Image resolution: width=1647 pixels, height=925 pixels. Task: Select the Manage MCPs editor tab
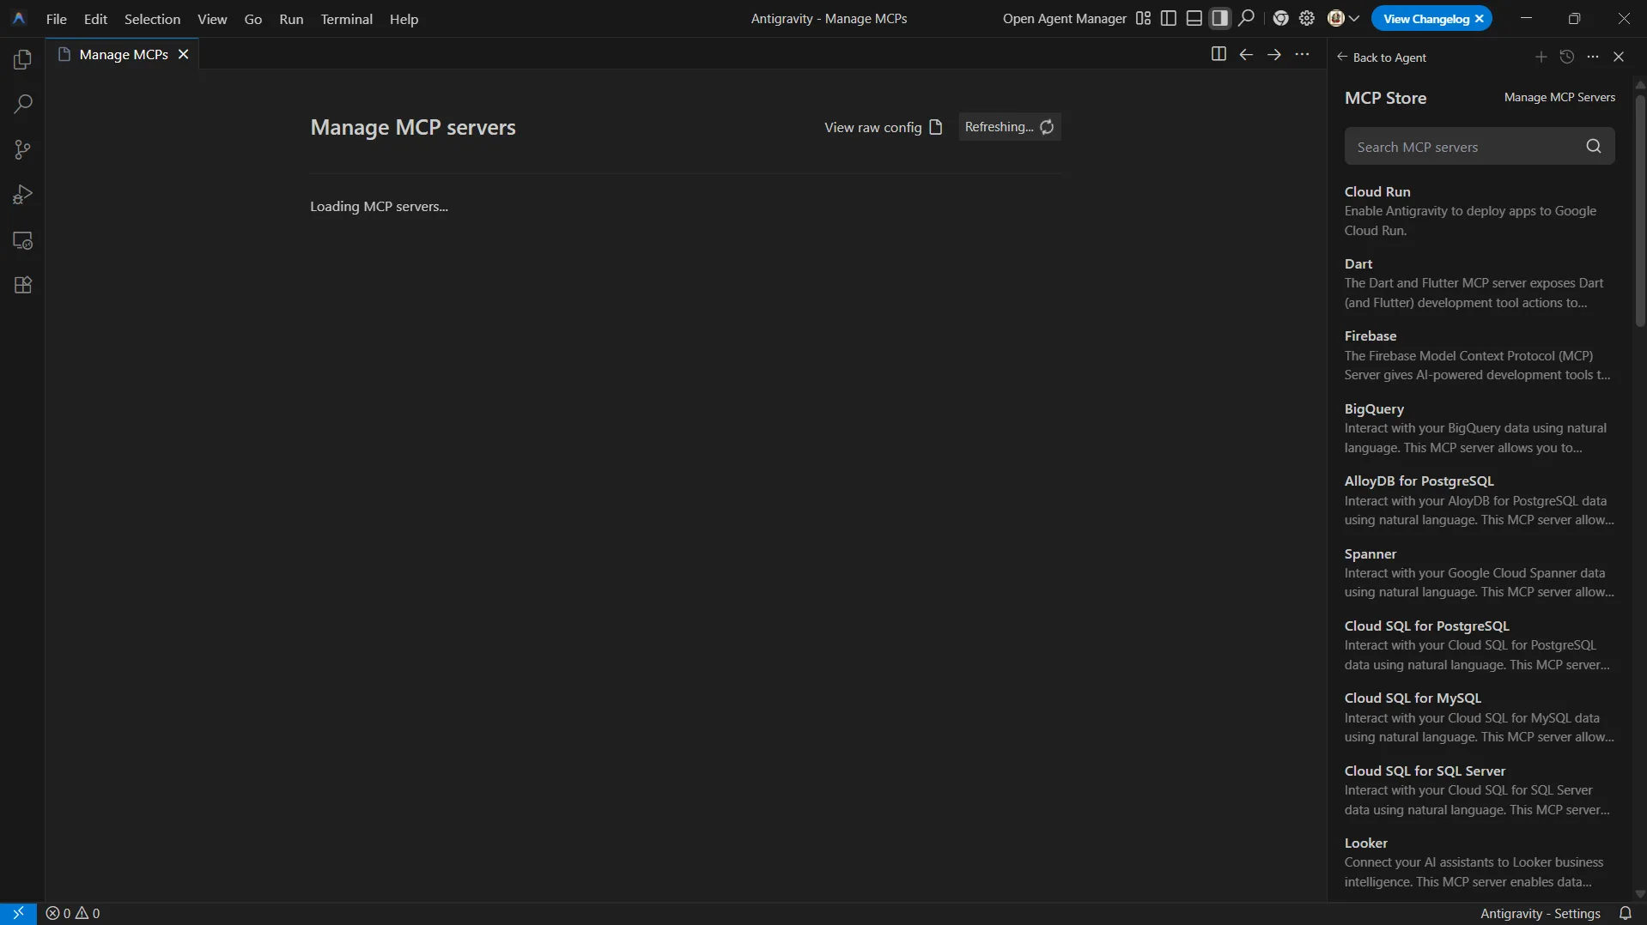(123, 55)
